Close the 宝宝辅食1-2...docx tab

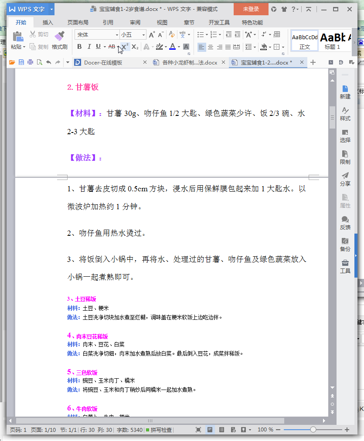(x=302, y=62)
